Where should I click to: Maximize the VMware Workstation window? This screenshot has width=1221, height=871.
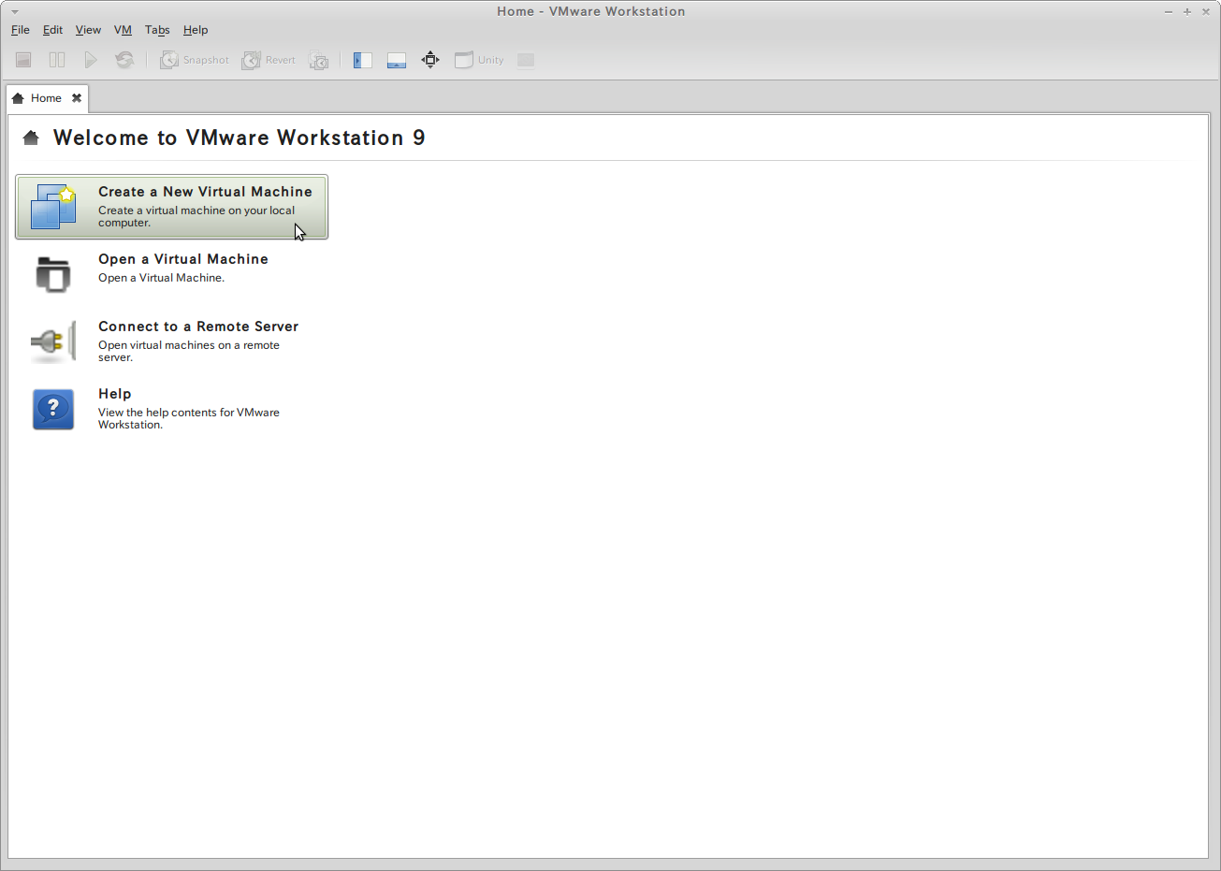1187,11
